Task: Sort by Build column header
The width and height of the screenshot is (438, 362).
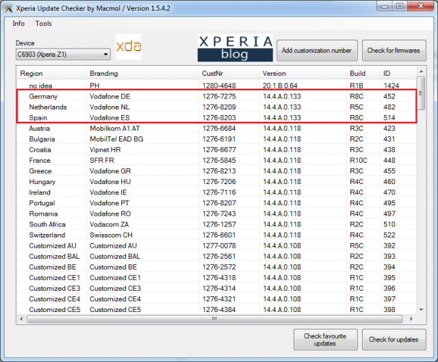Action: click(363, 73)
